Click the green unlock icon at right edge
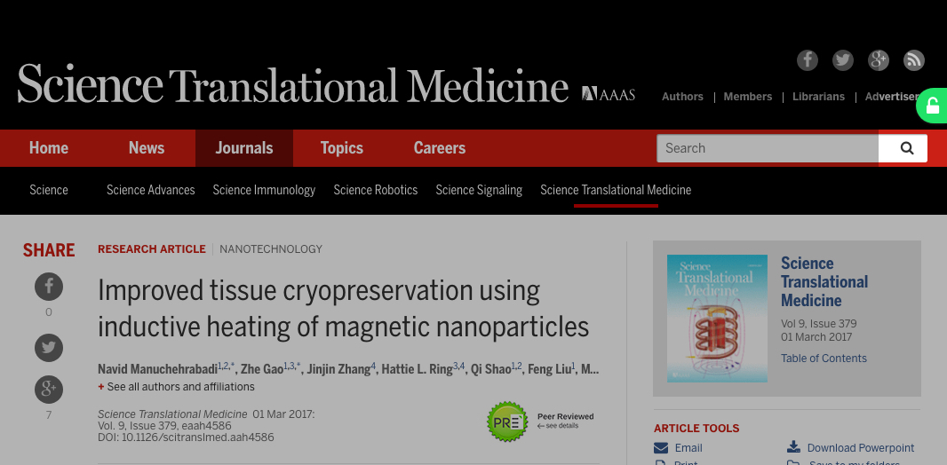 tap(933, 106)
